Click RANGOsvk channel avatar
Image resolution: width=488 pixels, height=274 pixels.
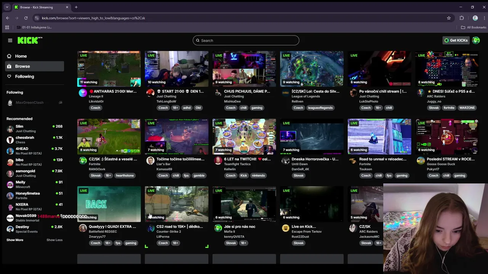click(83, 160)
